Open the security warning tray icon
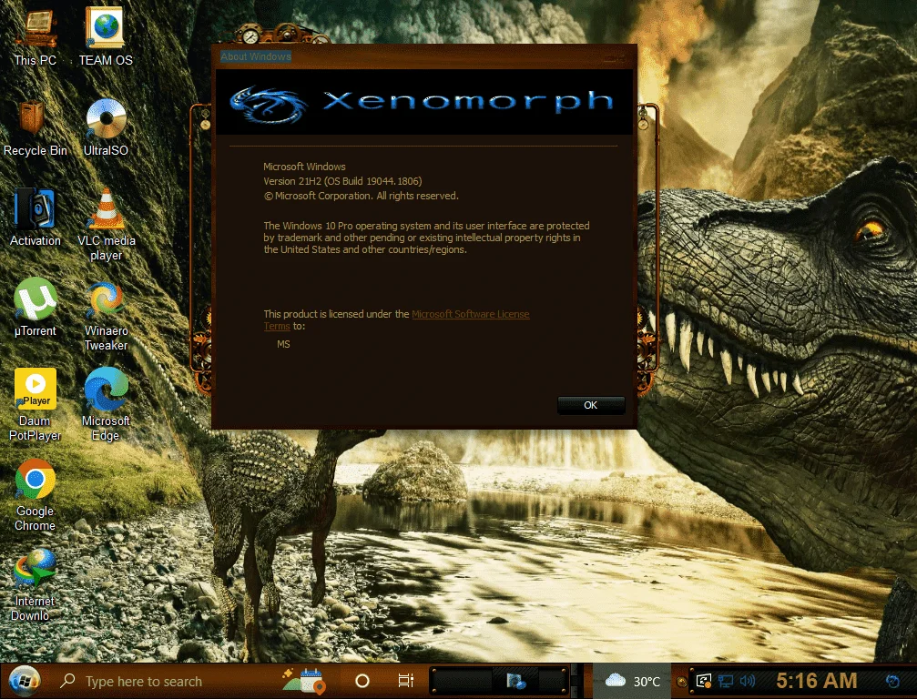The width and height of the screenshot is (917, 699). (x=703, y=681)
